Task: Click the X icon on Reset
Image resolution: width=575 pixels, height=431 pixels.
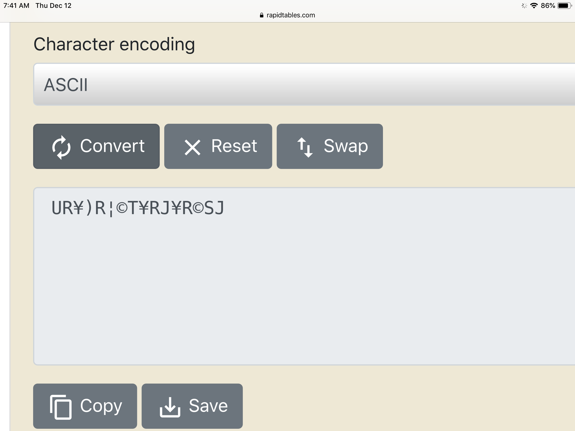Action: (193, 147)
